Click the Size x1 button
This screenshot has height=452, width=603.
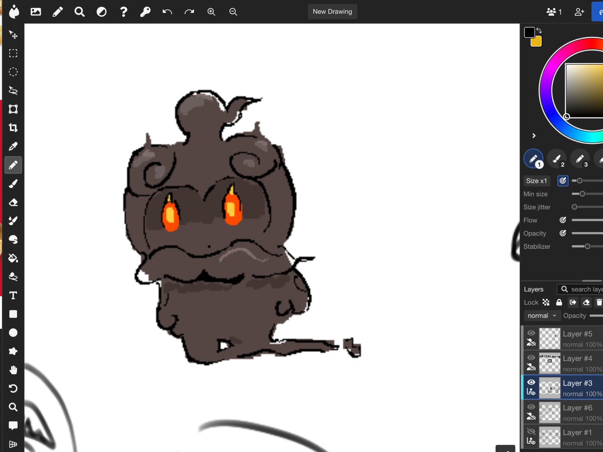click(x=537, y=180)
